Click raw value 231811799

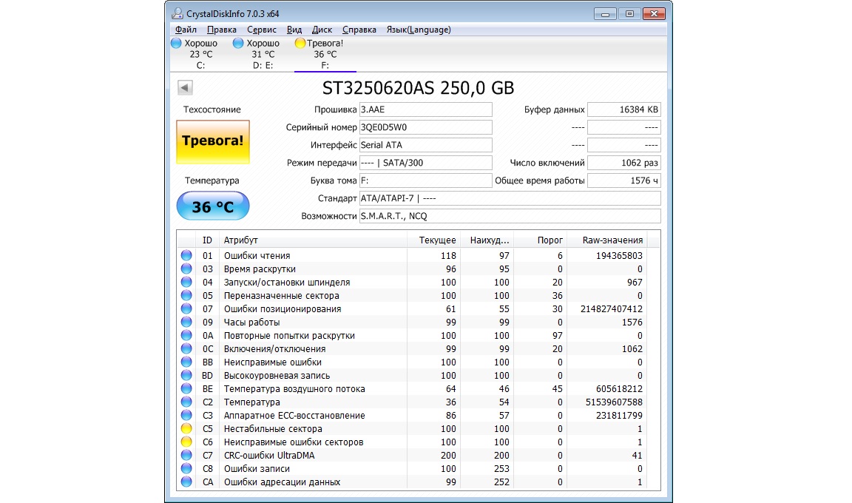pyautogui.click(x=619, y=415)
